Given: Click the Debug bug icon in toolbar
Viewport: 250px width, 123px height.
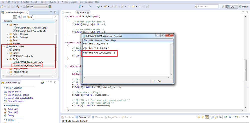Looking at the screenshot, I should [99, 7].
